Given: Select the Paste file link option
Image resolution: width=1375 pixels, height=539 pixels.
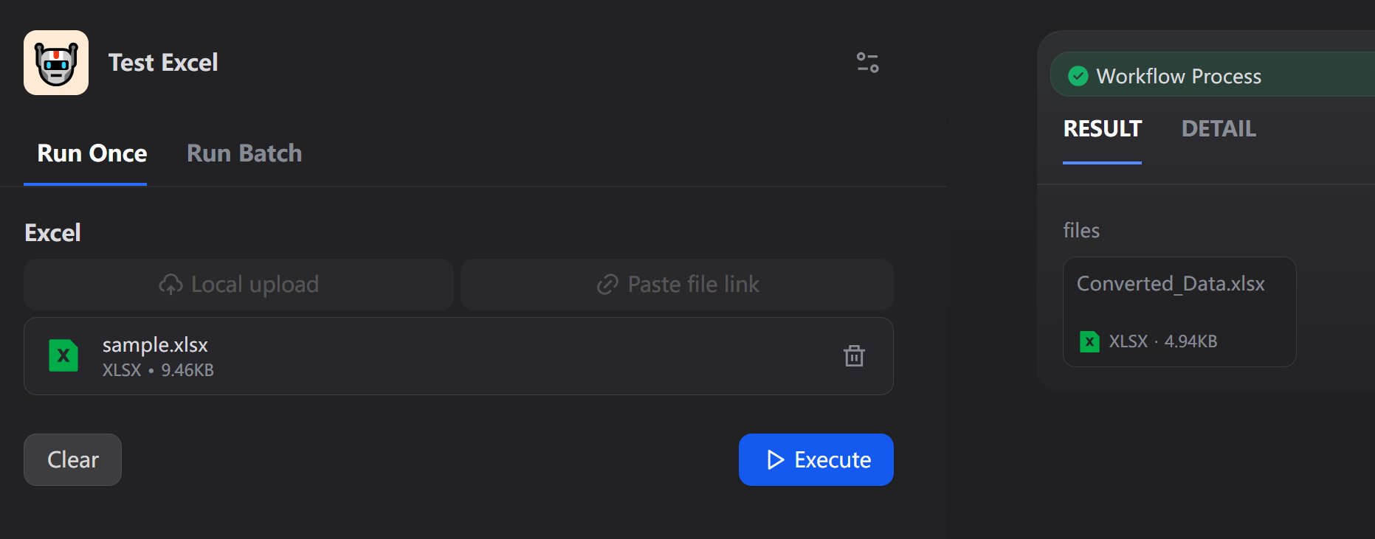Looking at the screenshot, I should pyautogui.click(x=677, y=285).
